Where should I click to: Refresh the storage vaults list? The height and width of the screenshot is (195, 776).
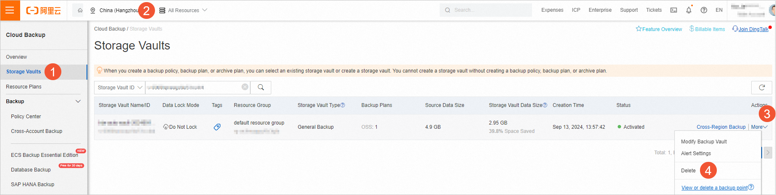[x=761, y=88]
